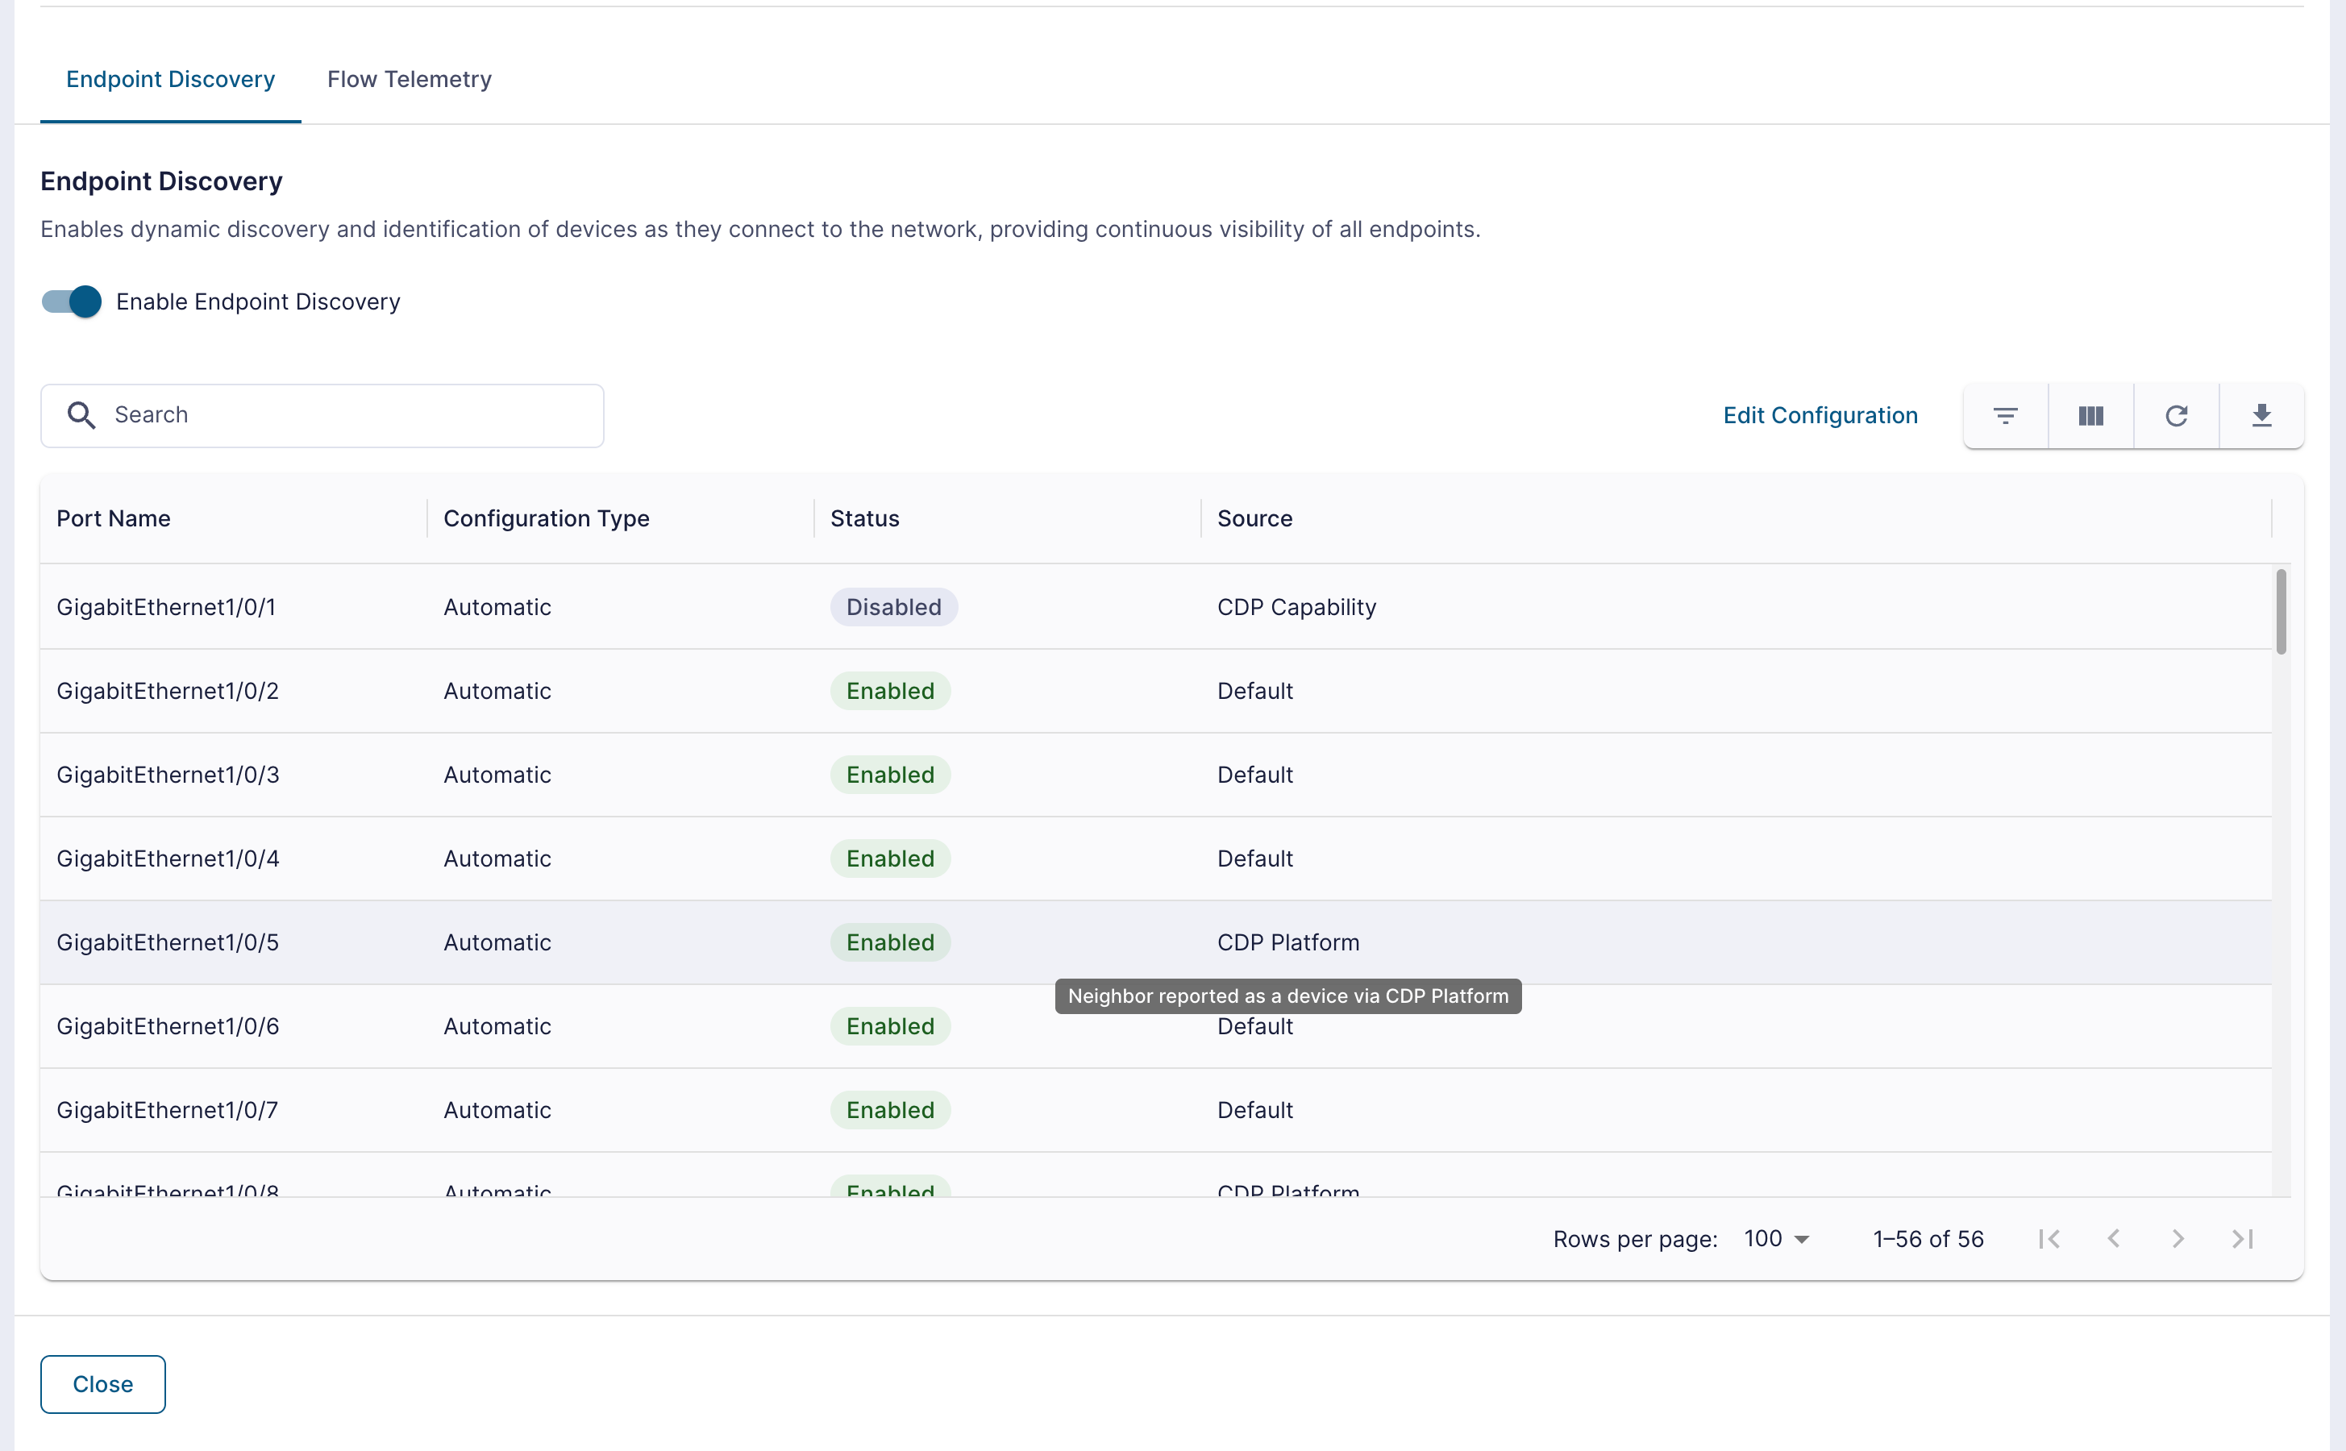2346x1451 pixels.
Task: Click Automatic configuration type for GigabitEthernet1/0/6
Action: 497,1026
